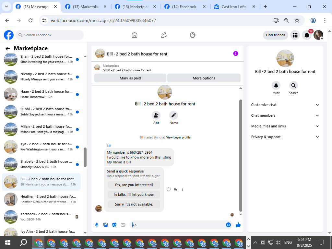The width and height of the screenshot is (332, 249).
Task: Open Haan's conversation saying Tomorrow?
Action: coord(41,94)
